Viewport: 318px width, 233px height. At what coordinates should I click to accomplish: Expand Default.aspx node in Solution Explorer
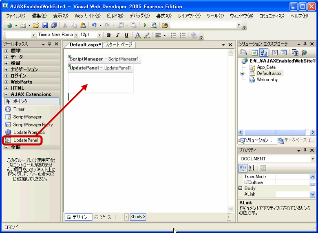[242, 73]
